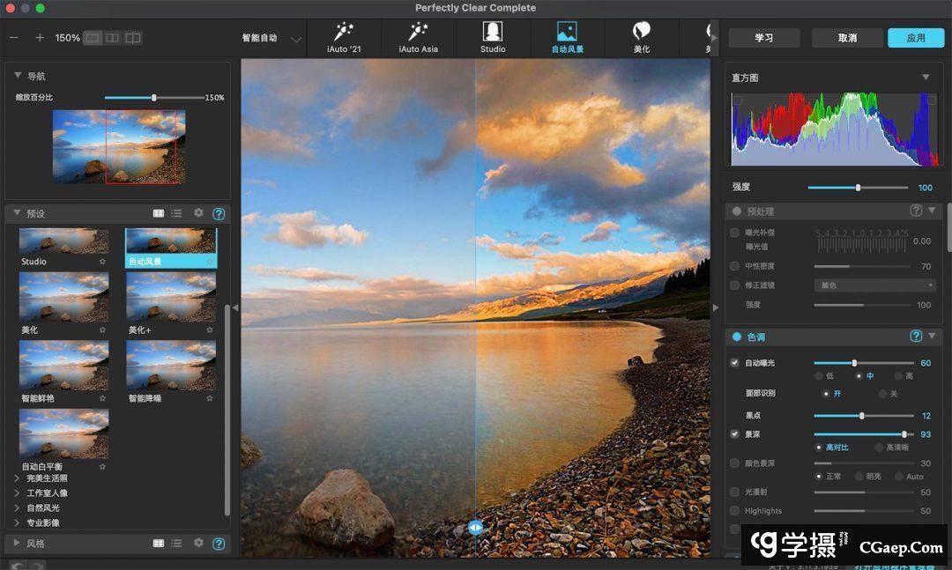The height and width of the screenshot is (570, 952).
Task: Enable the 曝光补偿 checkbox
Action: [x=735, y=233]
